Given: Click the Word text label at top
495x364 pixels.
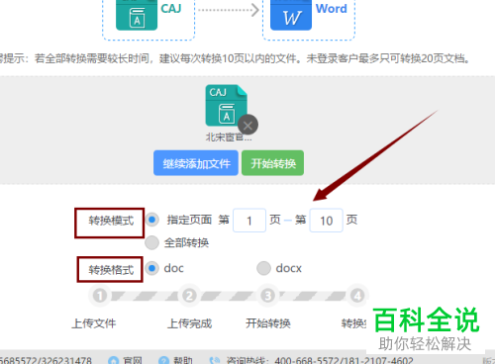Looking at the screenshot, I should (332, 8).
